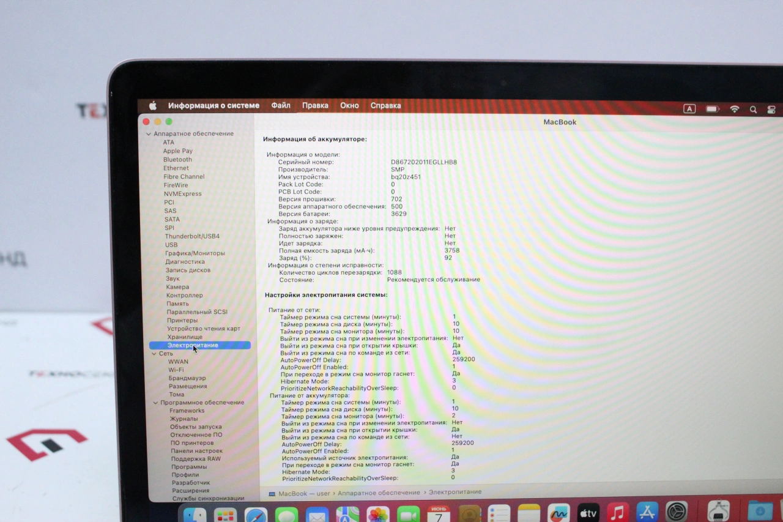Click Аппаратное обеспечение in the bottom path bar
This screenshot has height=522, width=783.
tap(379, 493)
